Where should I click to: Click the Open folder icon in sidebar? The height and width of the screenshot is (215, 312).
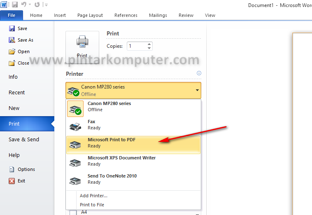tap(12, 51)
